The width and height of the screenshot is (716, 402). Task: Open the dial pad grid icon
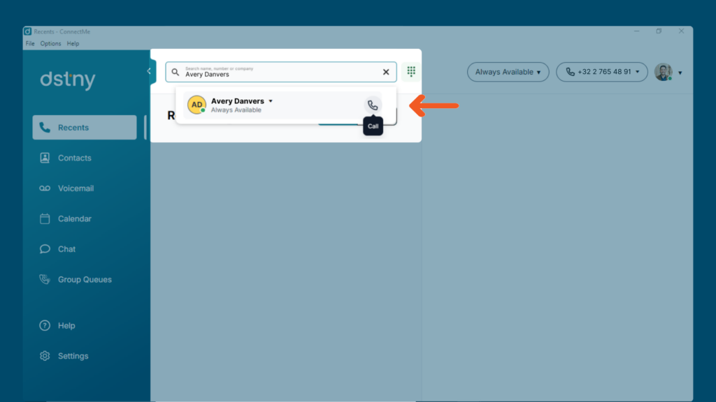tap(411, 72)
